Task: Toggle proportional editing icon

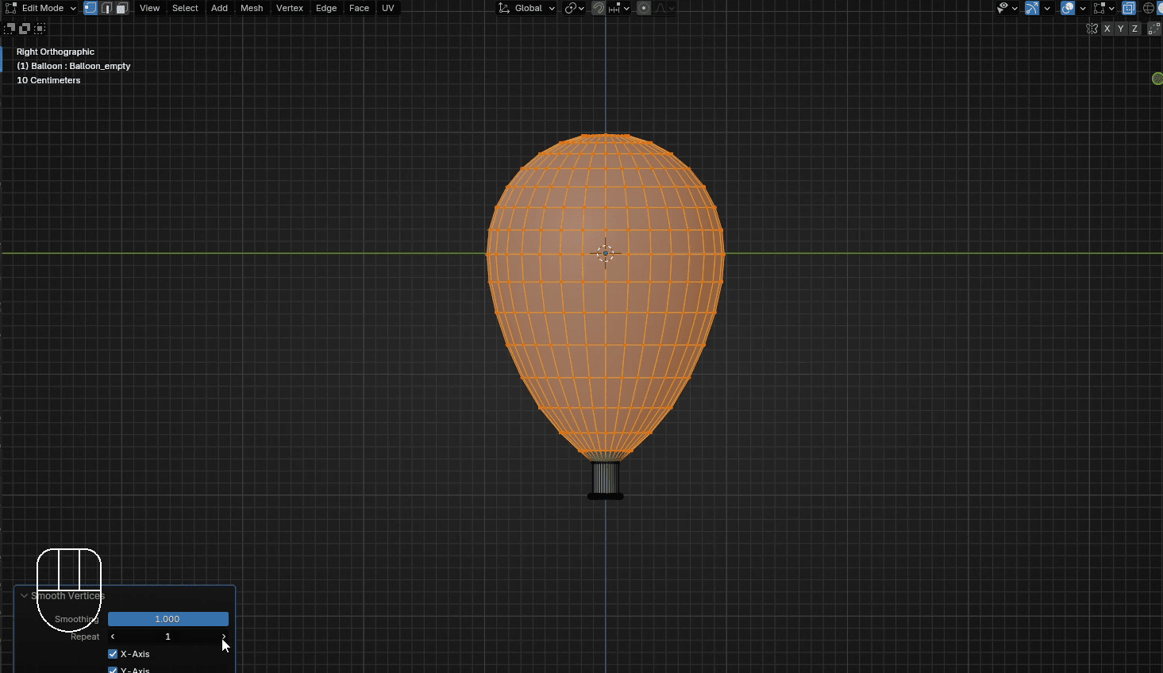Action: [644, 8]
